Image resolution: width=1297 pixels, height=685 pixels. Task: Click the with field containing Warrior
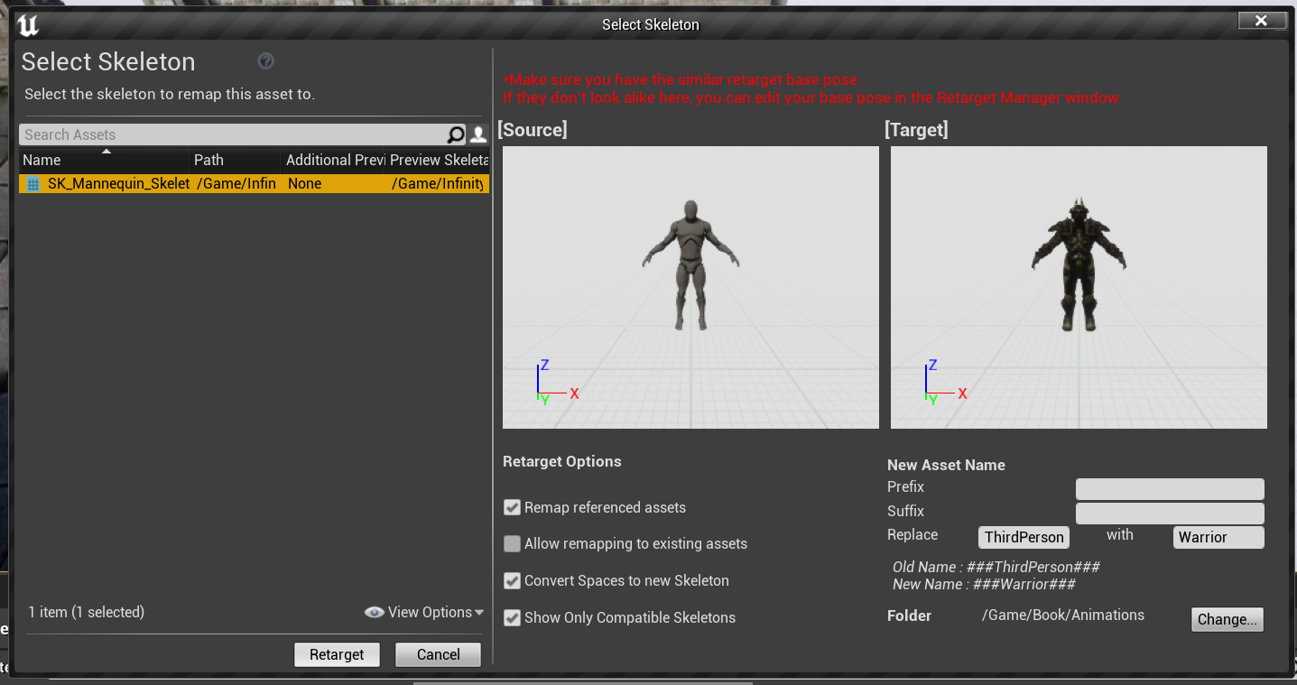click(1218, 537)
